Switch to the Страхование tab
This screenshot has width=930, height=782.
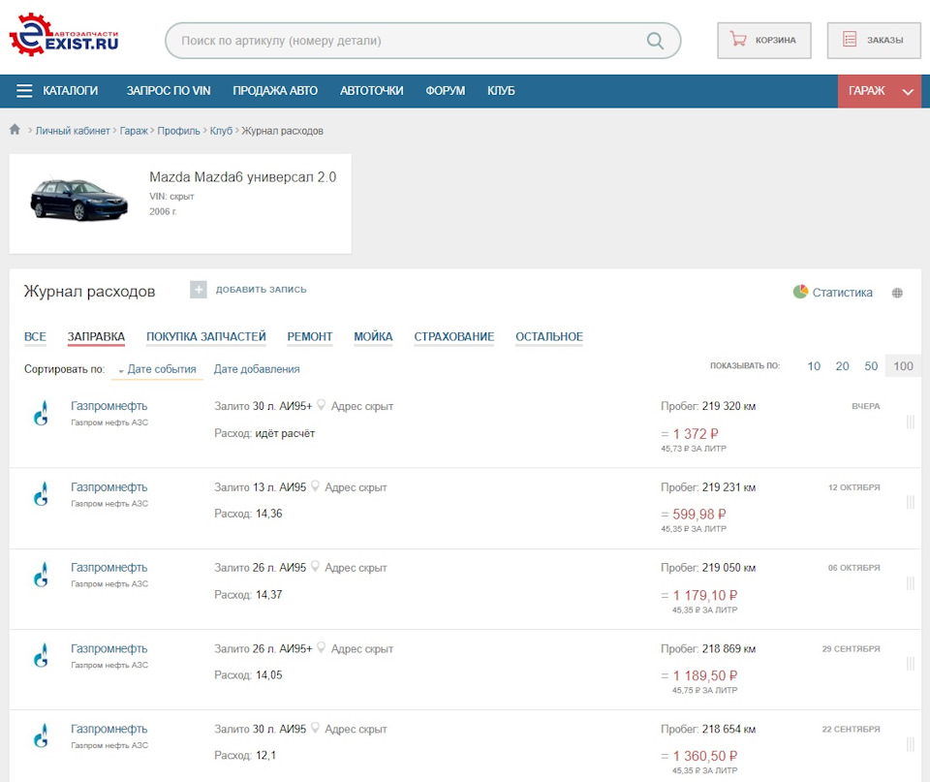click(x=453, y=336)
